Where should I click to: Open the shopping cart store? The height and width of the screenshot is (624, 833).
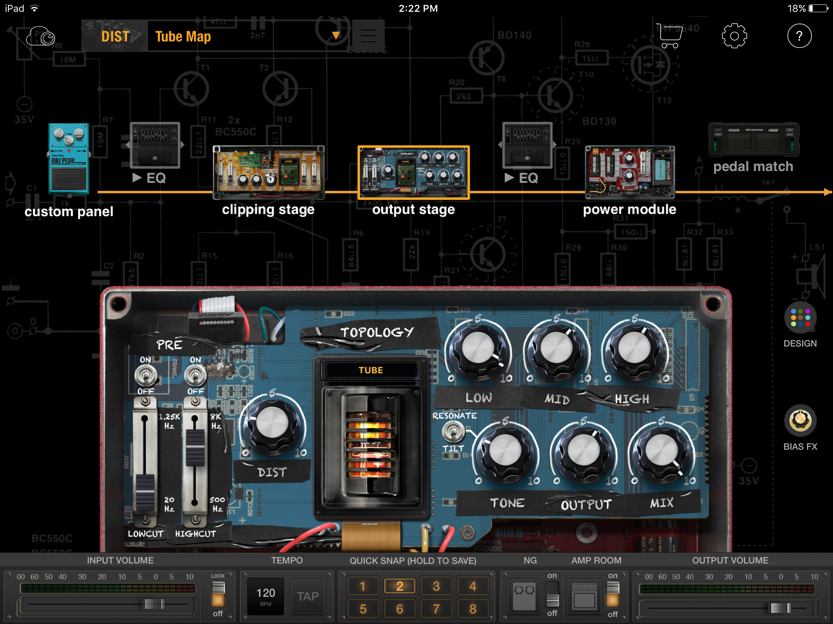669,36
